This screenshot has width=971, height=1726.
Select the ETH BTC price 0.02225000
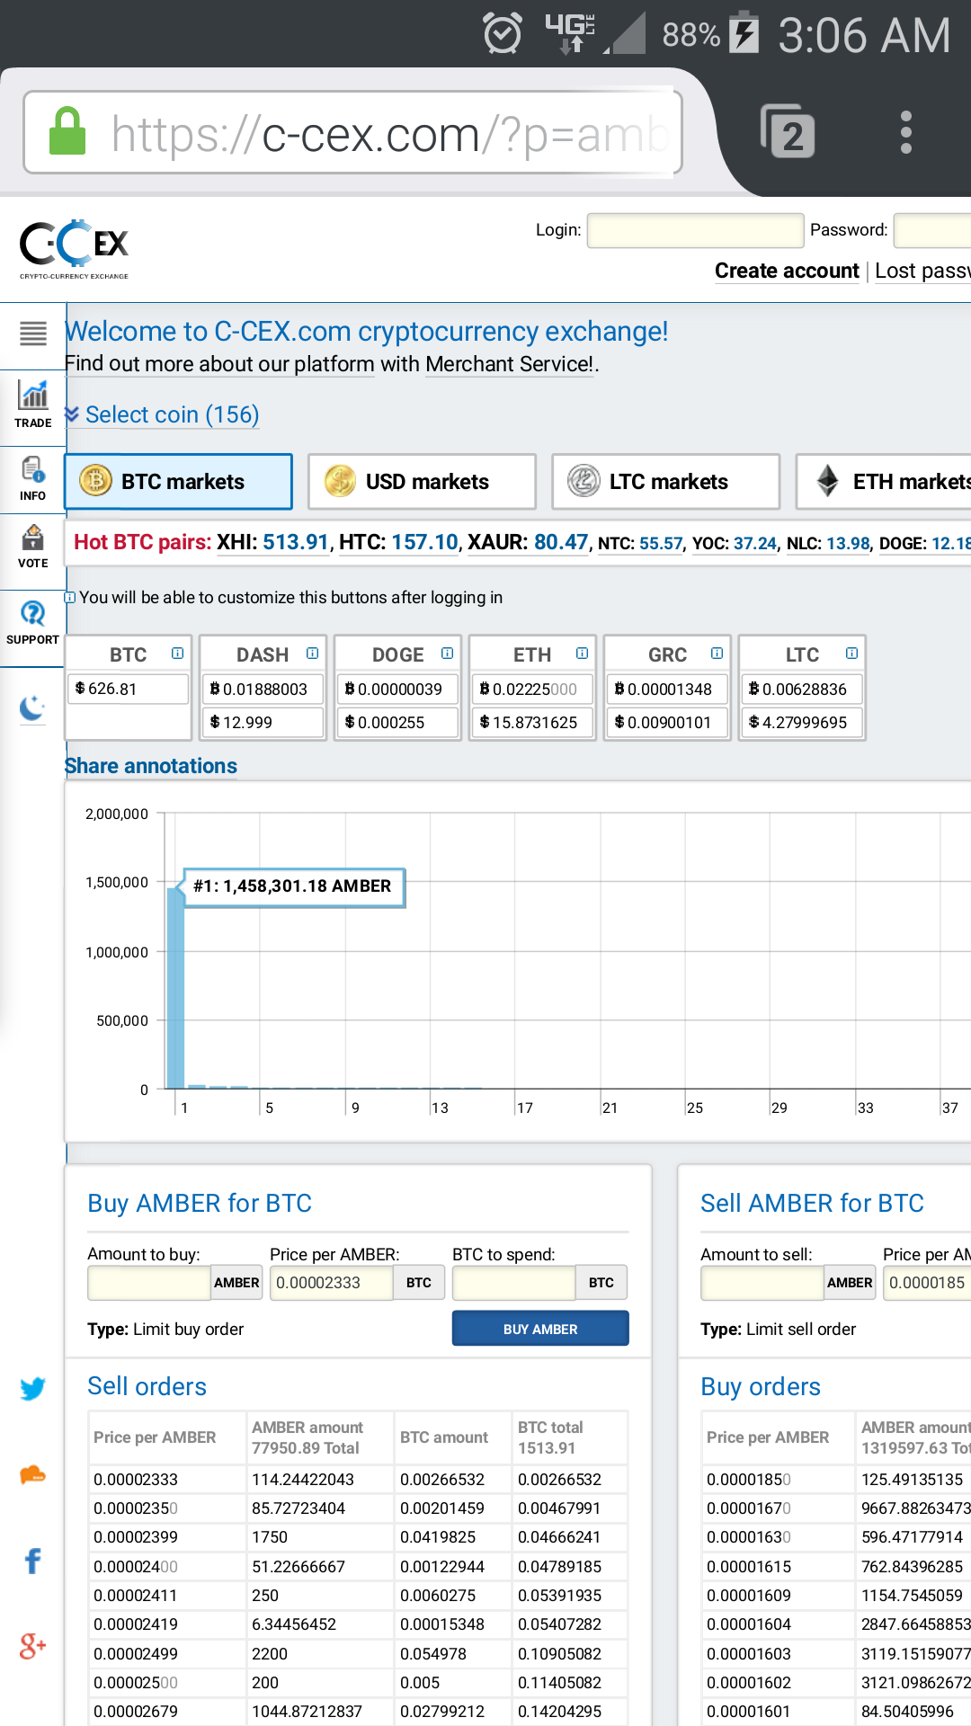pos(532,689)
